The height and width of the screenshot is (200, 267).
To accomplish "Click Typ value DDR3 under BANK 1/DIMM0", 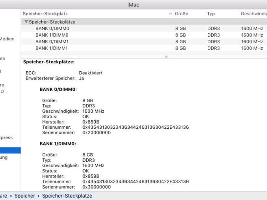I will (x=88, y=160).
